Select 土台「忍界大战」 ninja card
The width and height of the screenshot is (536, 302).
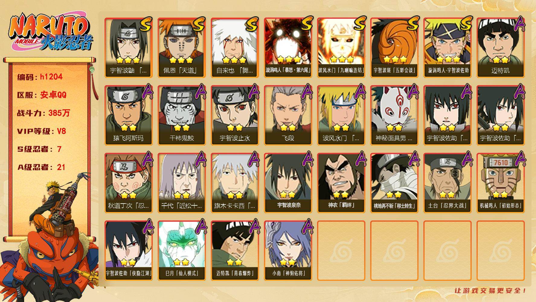coord(447,183)
